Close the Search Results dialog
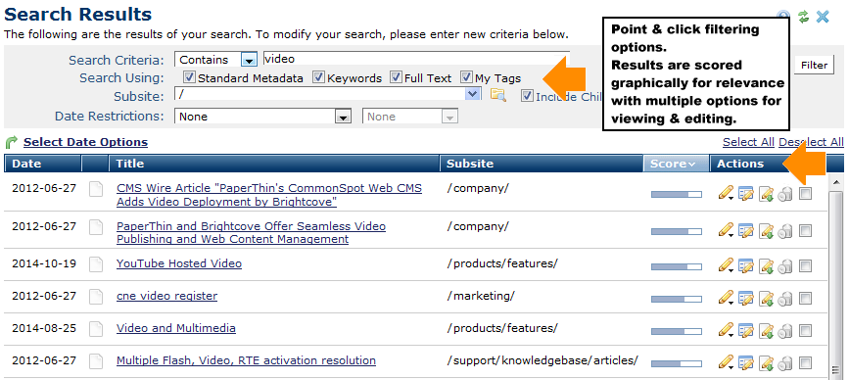 (823, 17)
